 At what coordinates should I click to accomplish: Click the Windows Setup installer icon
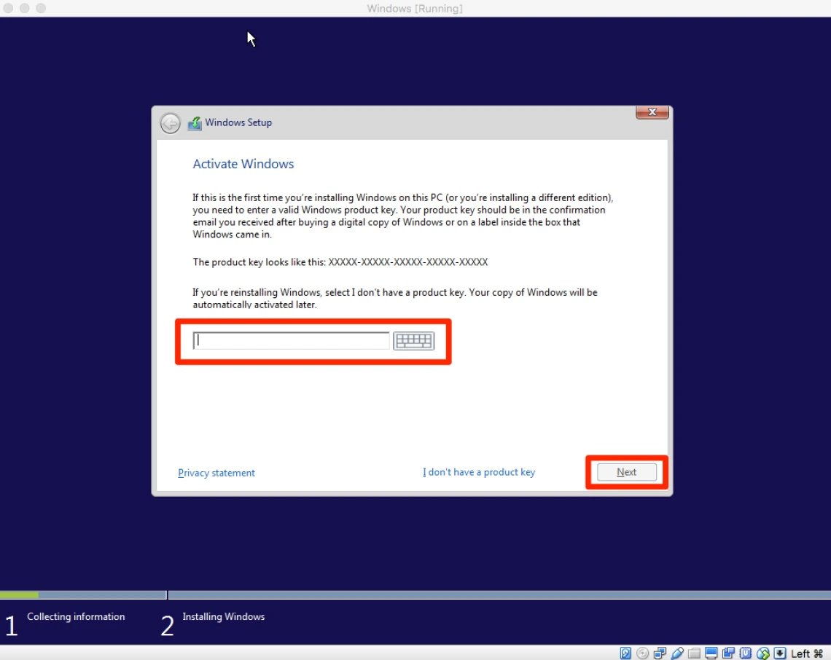[x=195, y=123]
